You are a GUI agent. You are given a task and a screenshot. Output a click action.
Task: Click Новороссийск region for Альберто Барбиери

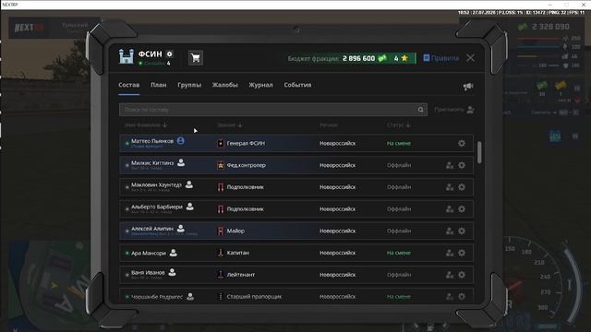click(337, 209)
